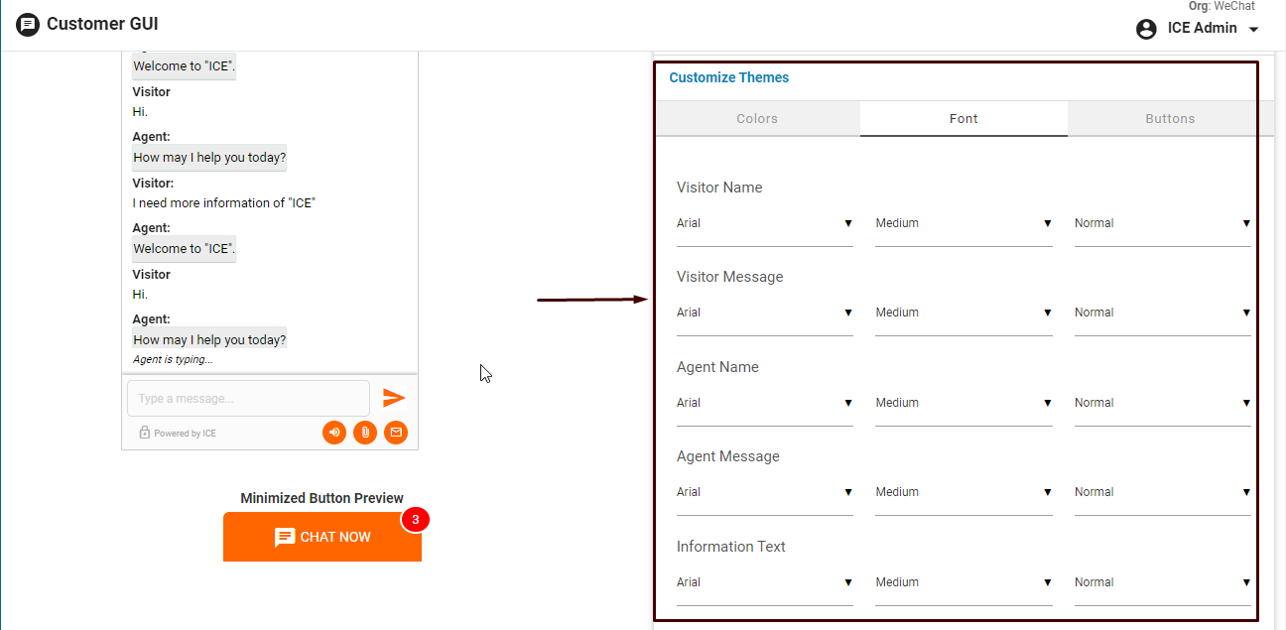Click the Type a message input field
Viewport: 1286px width, 630px height.
pyautogui.click(x=248, y=399)
